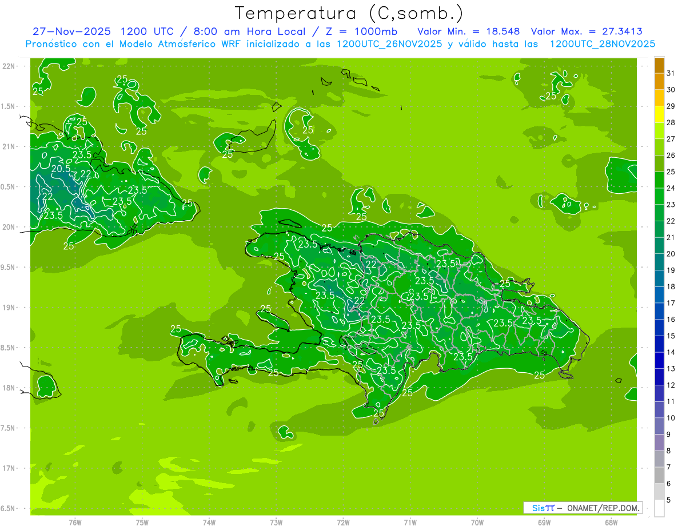This screenshot has width=686, height=530.
Task: Click the '71W' longitude axis label
Action: pos(410,522)
